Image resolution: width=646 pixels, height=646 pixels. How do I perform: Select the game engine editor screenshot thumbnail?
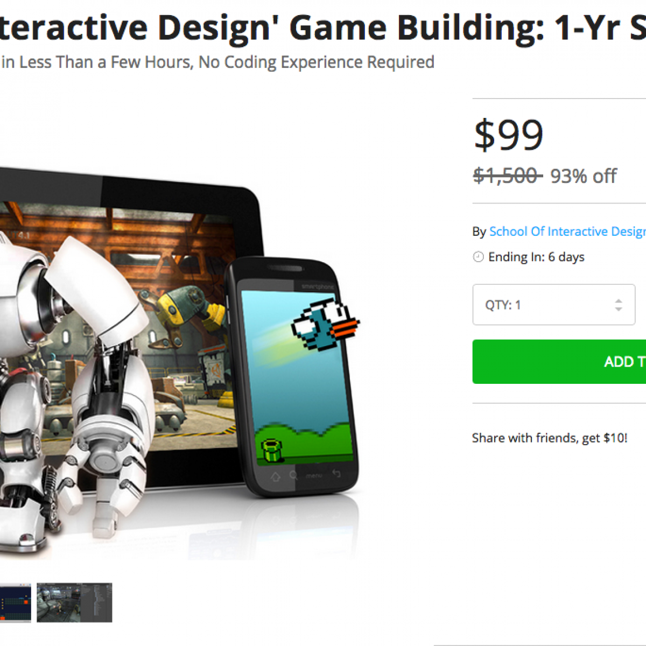(74, 602)
